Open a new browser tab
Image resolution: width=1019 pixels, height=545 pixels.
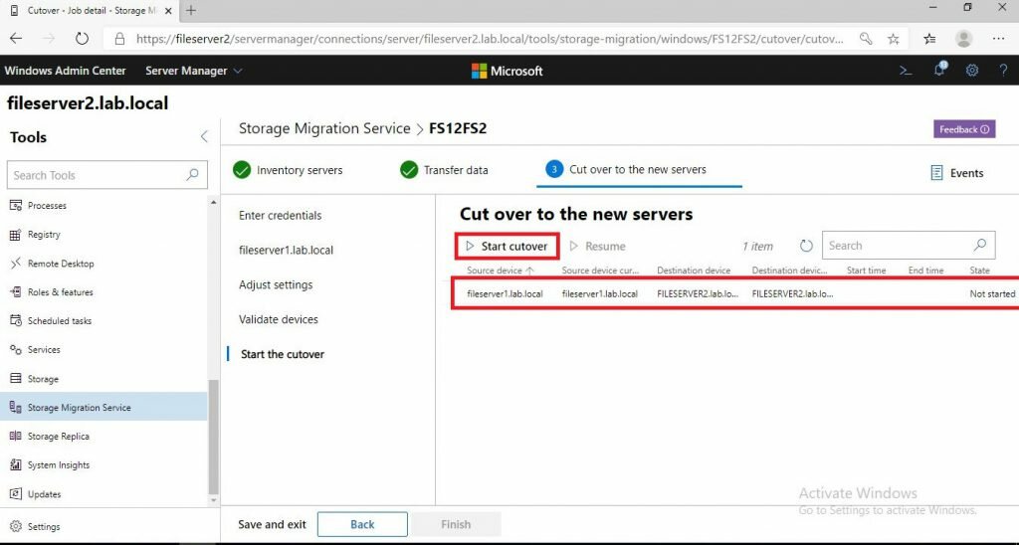pos(191,10)
